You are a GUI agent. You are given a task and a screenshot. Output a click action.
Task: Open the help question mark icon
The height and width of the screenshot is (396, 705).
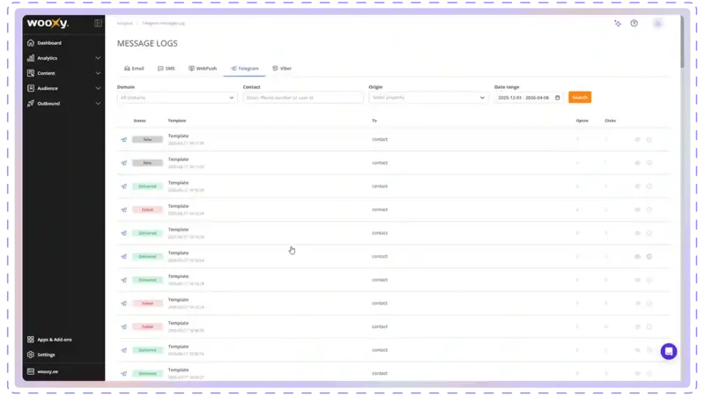(634, 24)
